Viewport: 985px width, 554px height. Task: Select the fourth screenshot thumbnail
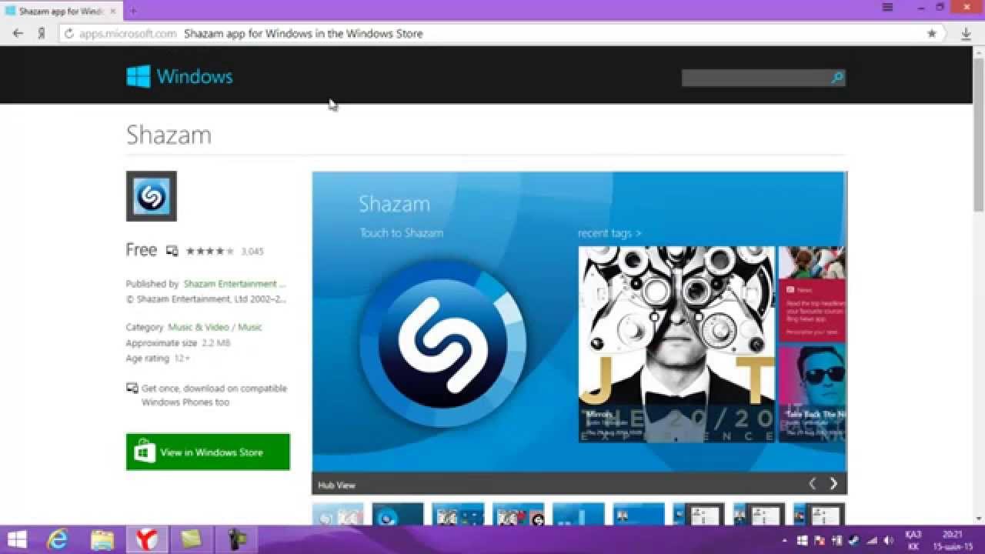[x=519, y=514]
